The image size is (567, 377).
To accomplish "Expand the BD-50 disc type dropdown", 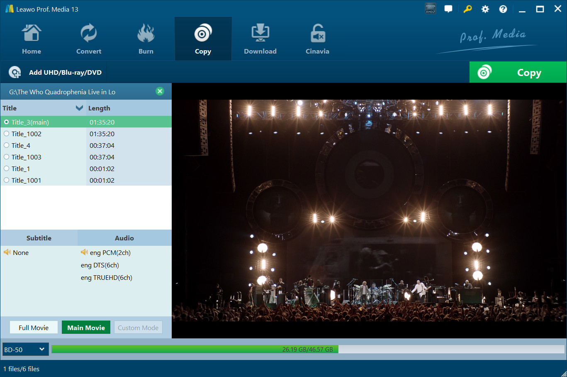I will [25, 350].
